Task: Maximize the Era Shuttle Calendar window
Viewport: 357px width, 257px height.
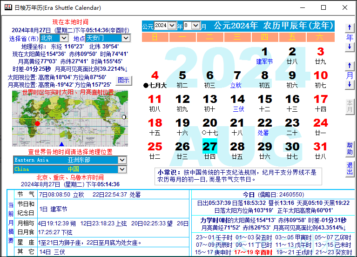Action: 323,7
